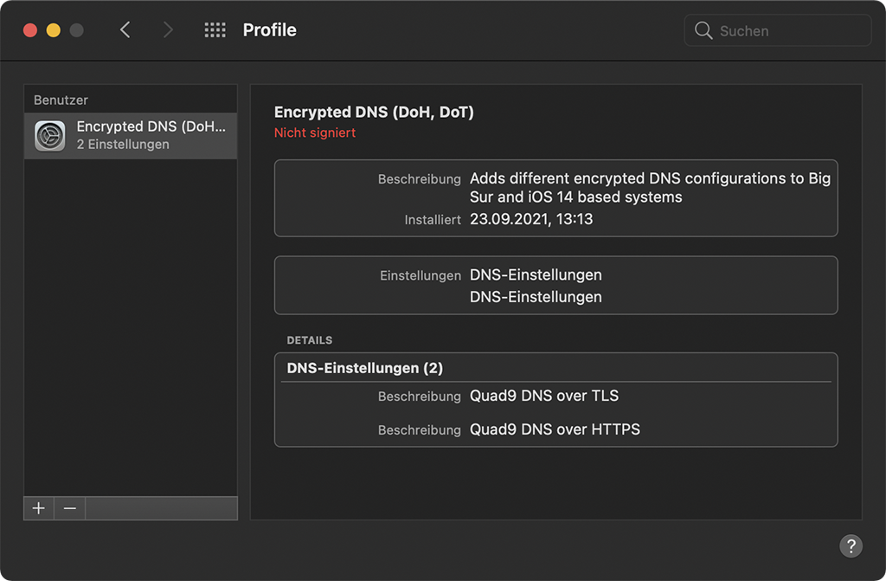Click in the Suchen search field
The image size is (886, 581).
pos(787,30)
